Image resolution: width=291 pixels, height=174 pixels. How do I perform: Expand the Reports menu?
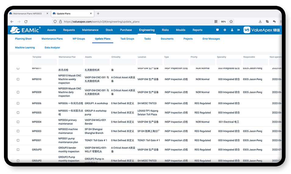tap(197, 30)
